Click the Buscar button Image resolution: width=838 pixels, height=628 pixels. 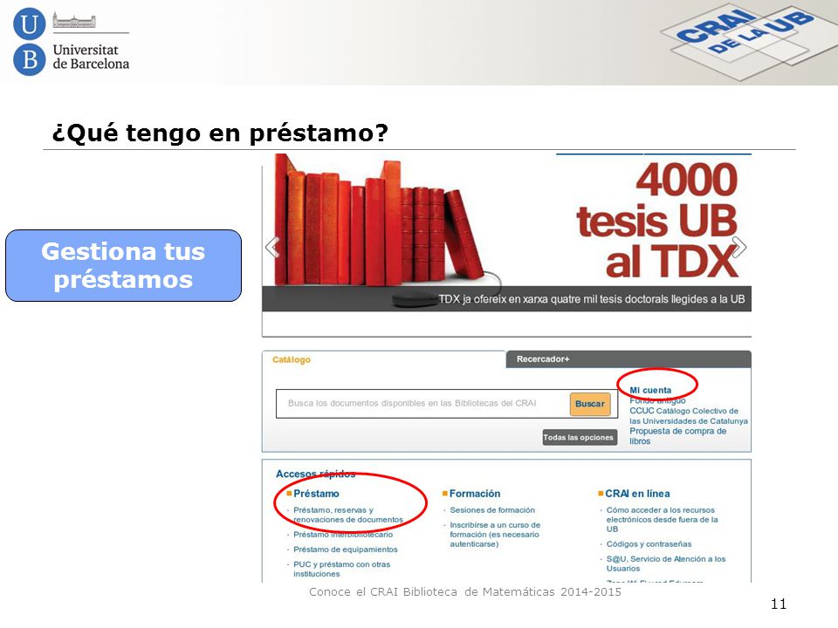coord(590,404)
